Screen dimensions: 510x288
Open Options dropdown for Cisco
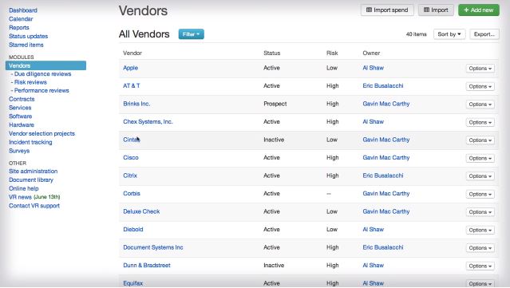[x=480, y=158]
